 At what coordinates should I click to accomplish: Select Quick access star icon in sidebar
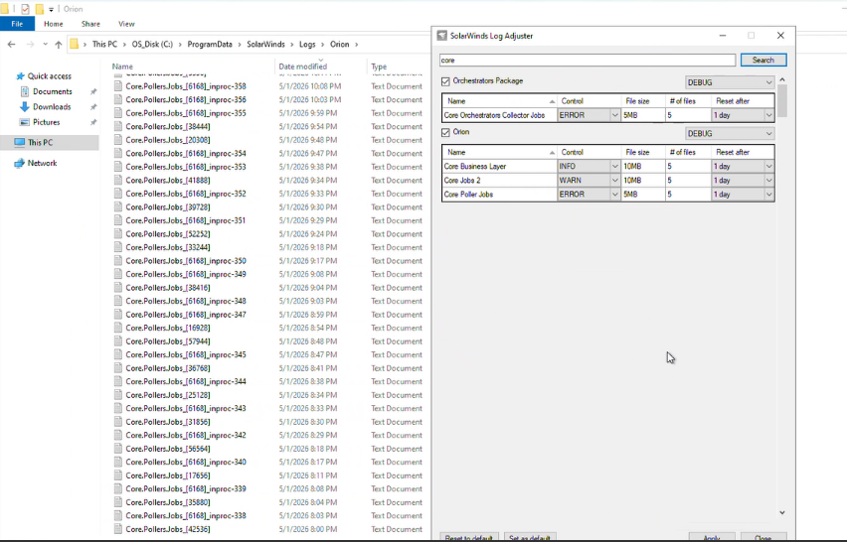(21, 76)
